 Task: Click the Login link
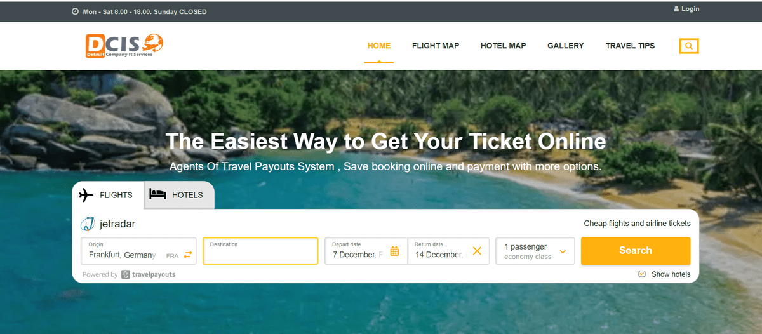point(690,9)
